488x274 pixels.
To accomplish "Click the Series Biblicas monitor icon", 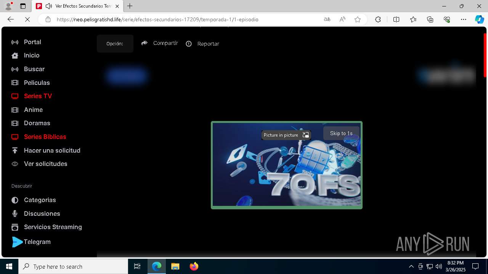I will coord(15,137).
